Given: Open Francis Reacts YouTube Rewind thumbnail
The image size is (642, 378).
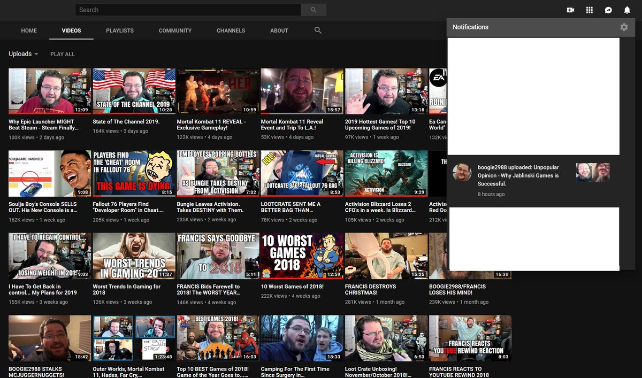Looking at the screenshot, I should tap(470, 338).
